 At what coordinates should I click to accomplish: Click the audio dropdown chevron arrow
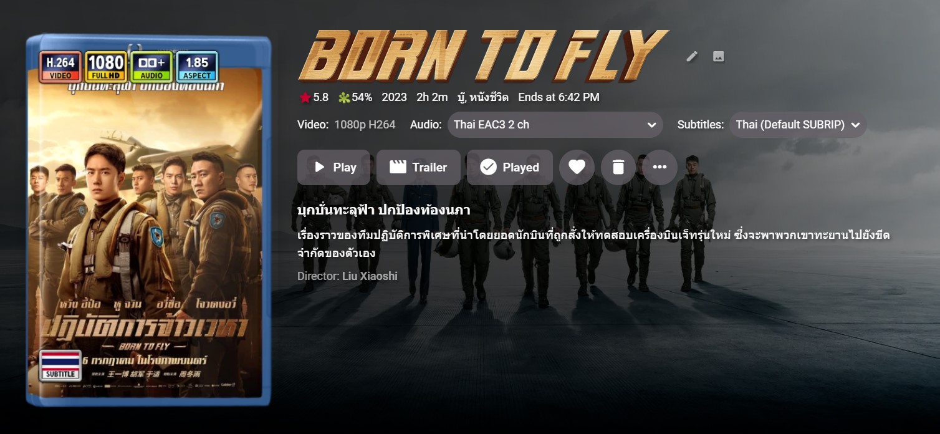tap(651, 125)
